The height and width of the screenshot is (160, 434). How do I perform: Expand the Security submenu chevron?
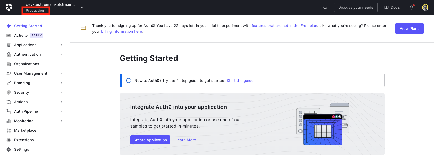click(x=61, y=92)
